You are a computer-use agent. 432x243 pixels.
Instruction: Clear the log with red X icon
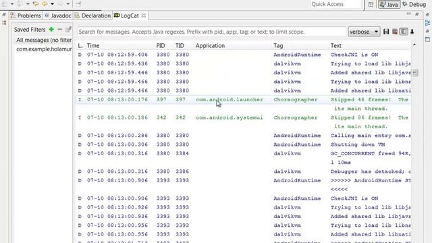tap(395, 32)
